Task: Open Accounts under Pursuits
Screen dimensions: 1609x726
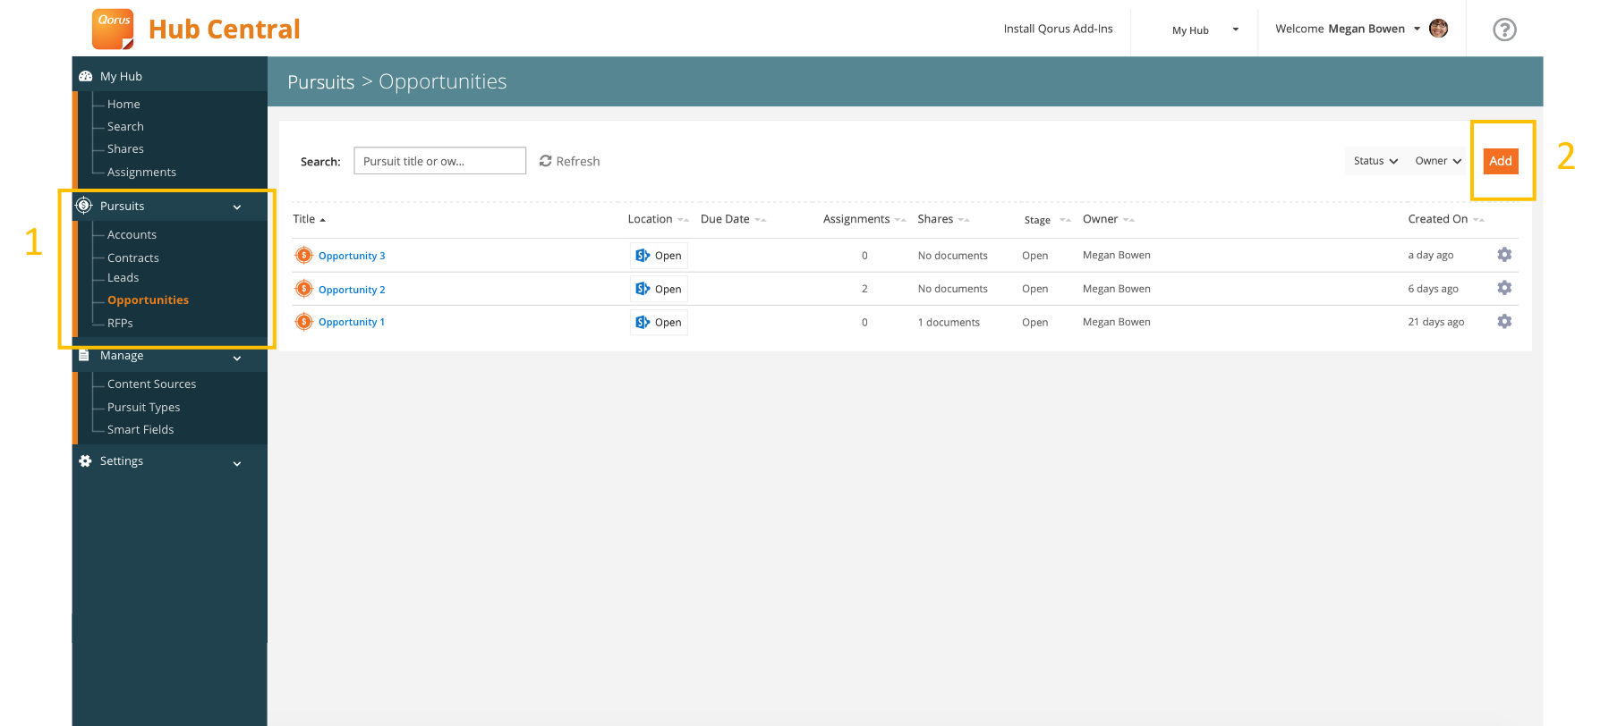Action: click(132, 235)
